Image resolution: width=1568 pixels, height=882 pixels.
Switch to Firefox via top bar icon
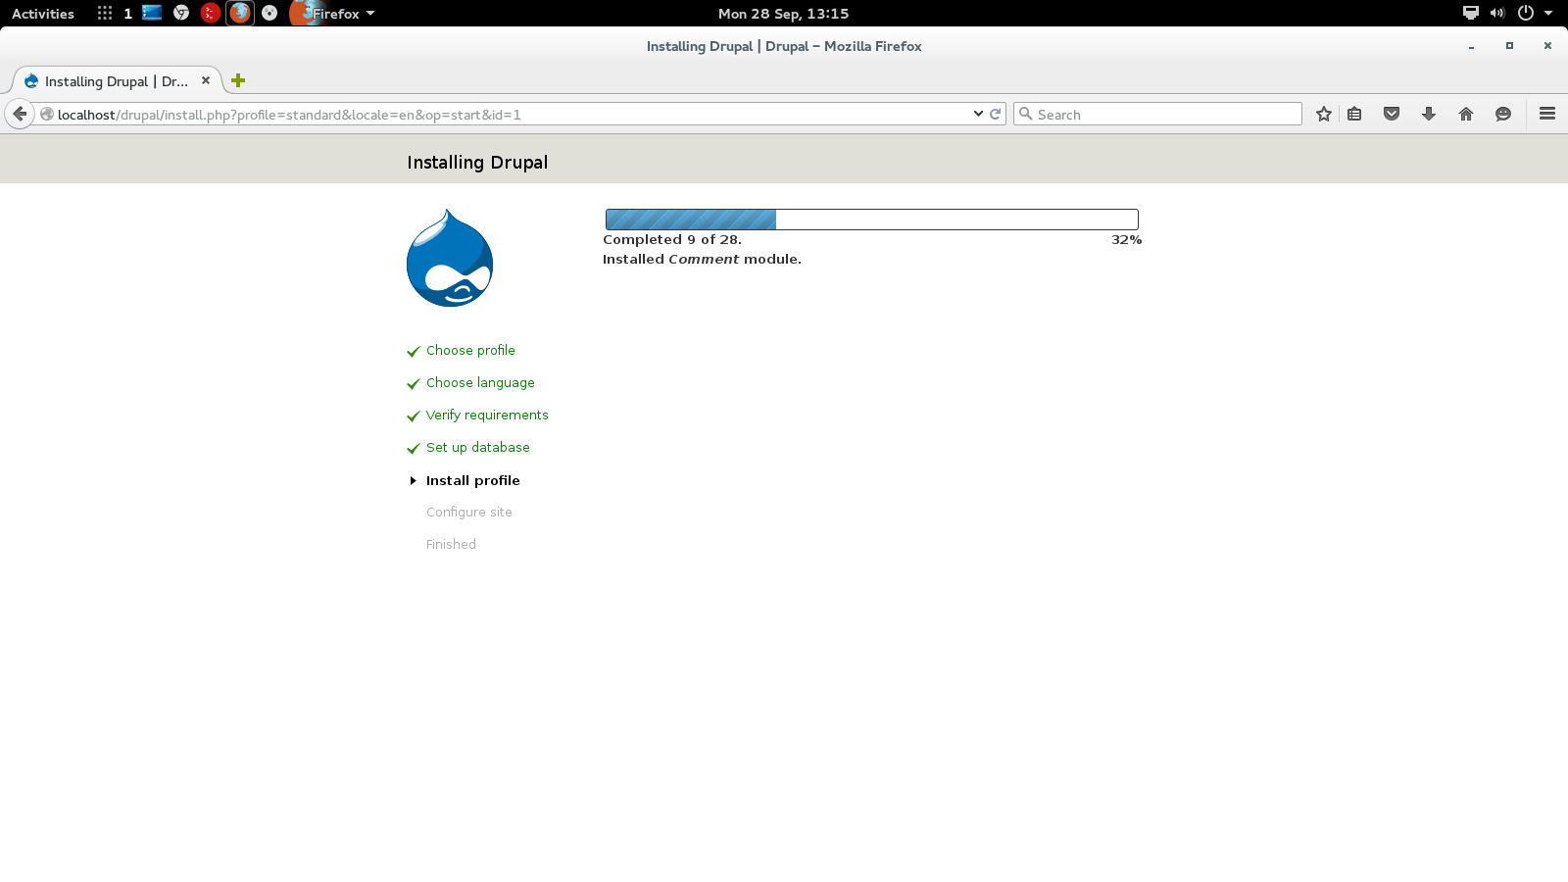240,13
